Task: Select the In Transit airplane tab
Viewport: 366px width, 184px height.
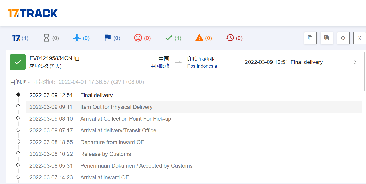Action: point(81,38)
